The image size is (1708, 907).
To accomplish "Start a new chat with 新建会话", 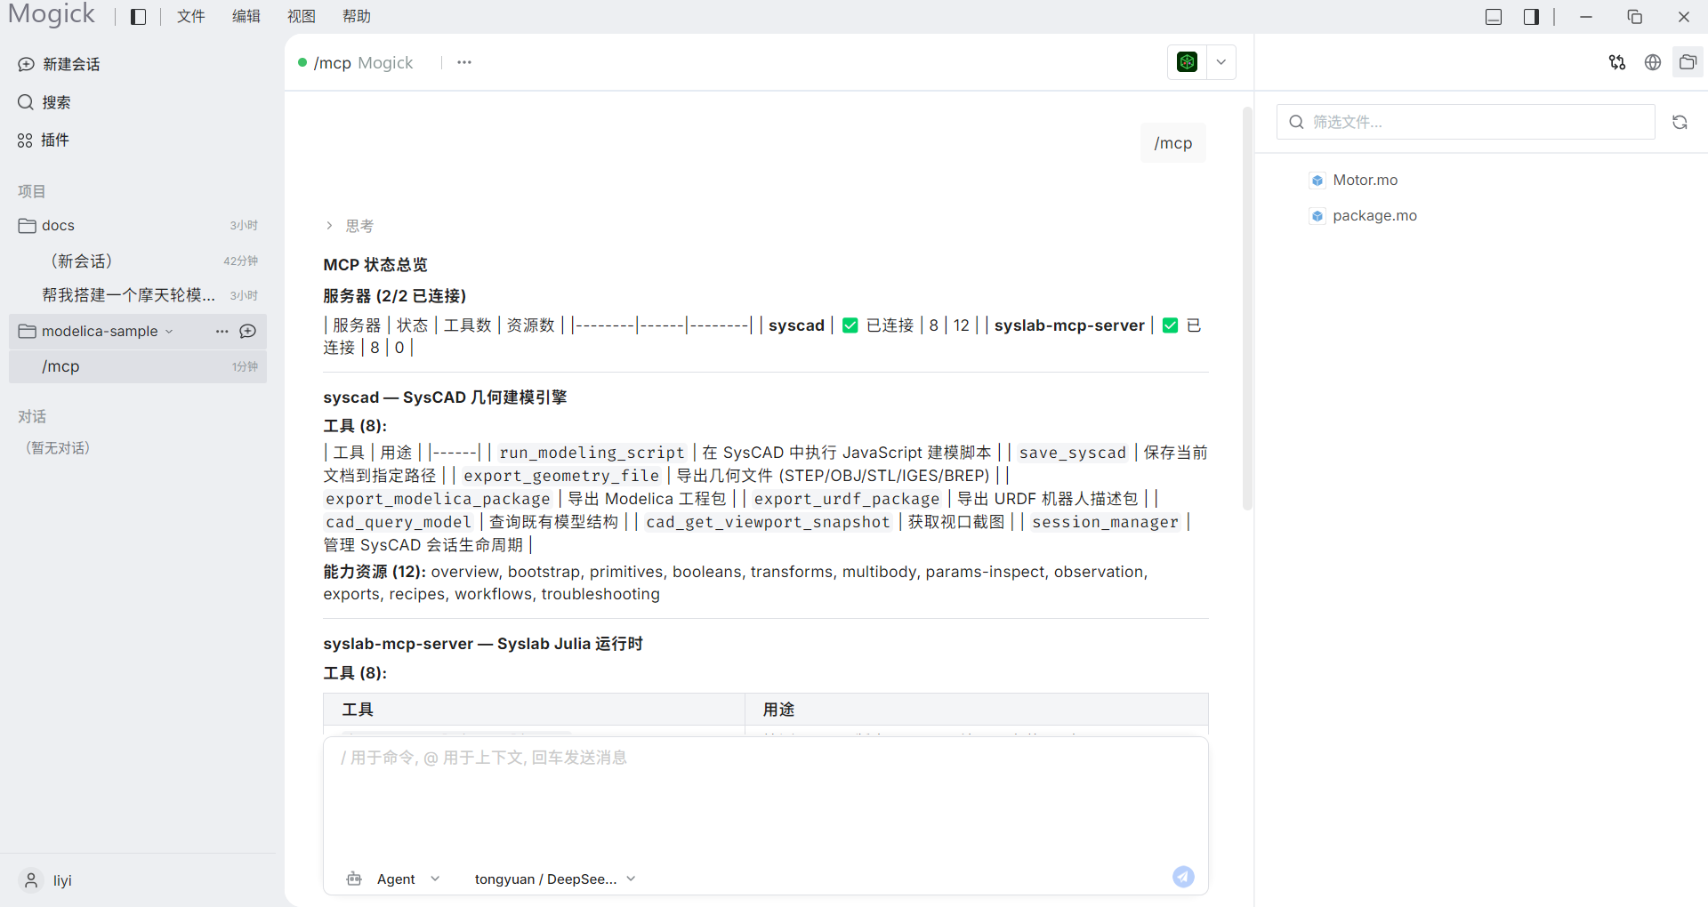I will [59, 64].
